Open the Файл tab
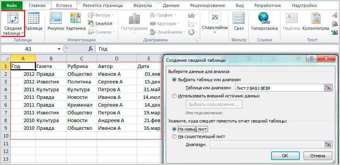 [x=12, y=5]
